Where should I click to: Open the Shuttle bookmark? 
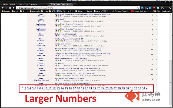[89, 11]
